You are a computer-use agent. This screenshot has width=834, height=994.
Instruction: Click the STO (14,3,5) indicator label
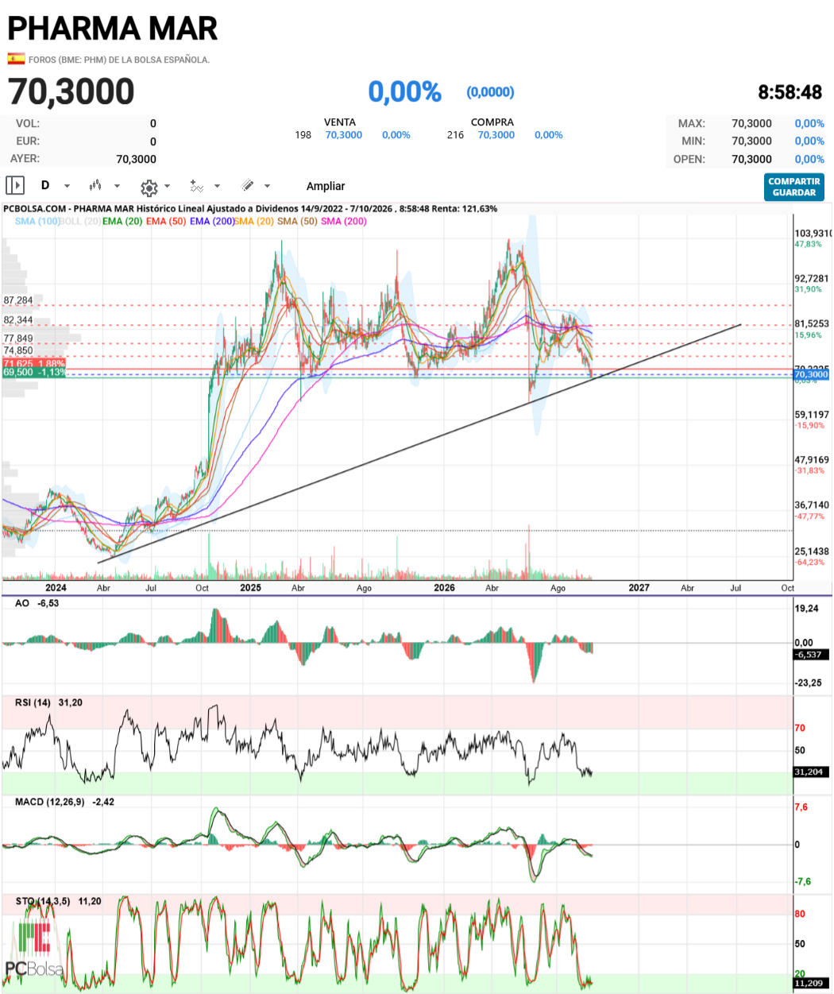click(x=43, y=901)
